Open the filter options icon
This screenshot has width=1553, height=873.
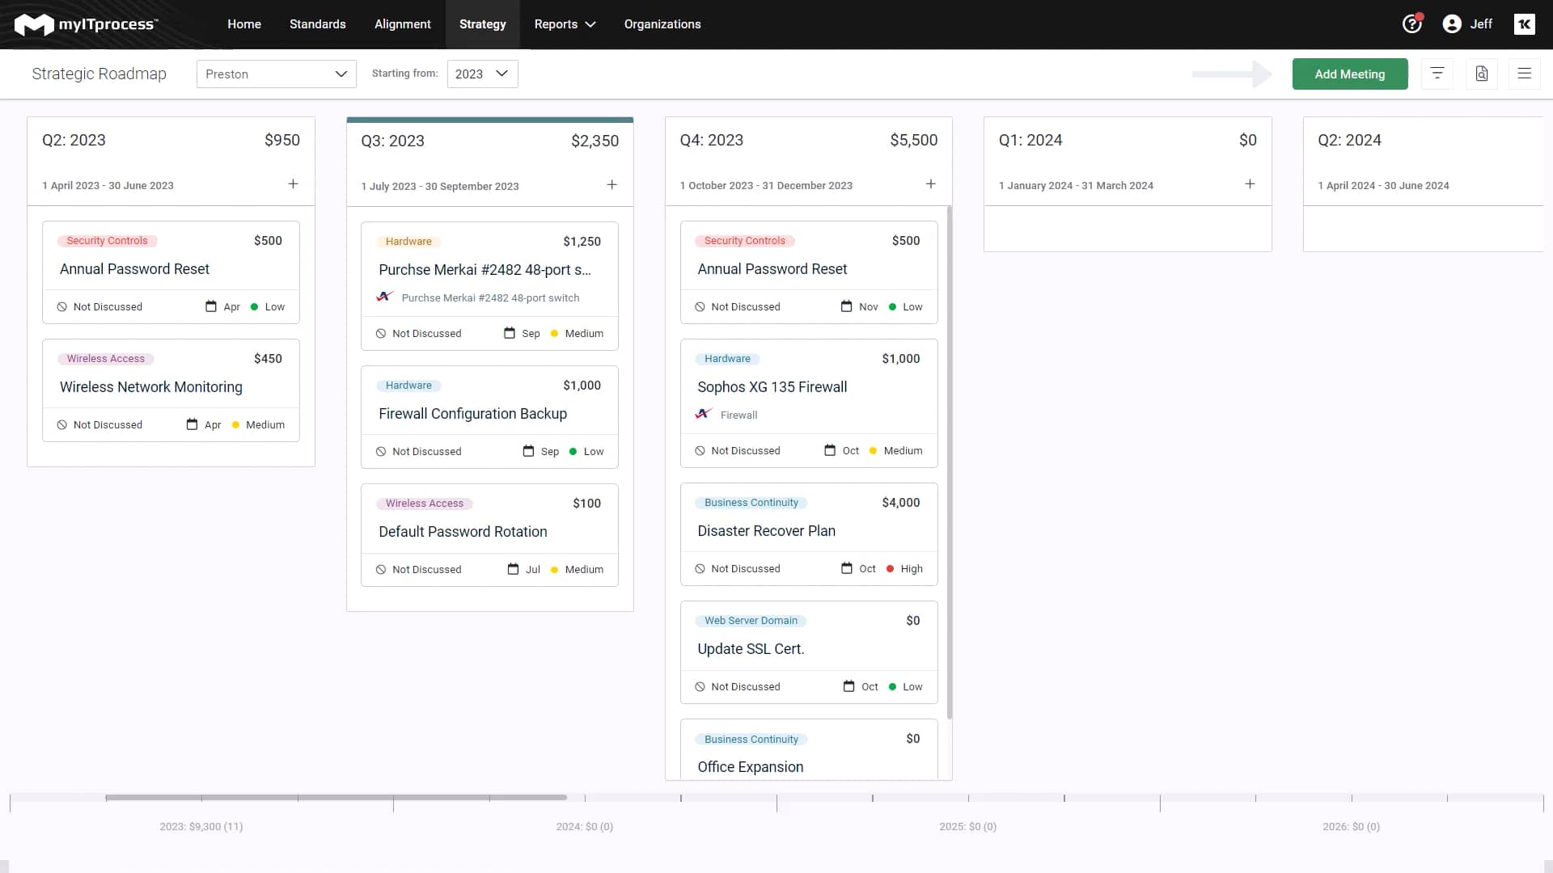[1437, 74]
